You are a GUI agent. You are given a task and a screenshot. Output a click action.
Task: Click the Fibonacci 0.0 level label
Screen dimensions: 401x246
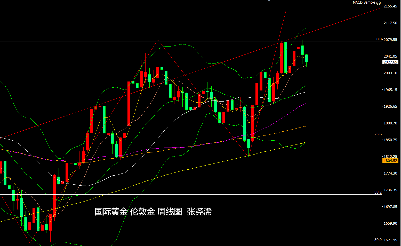pos(379,39)
